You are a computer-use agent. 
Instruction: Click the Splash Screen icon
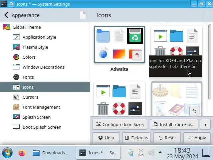click(x=16, y=117)
